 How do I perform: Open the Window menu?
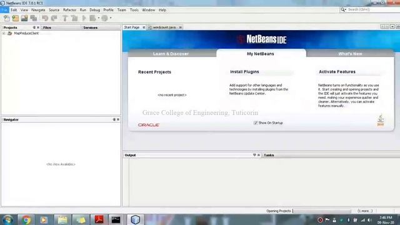click(149, 10)
